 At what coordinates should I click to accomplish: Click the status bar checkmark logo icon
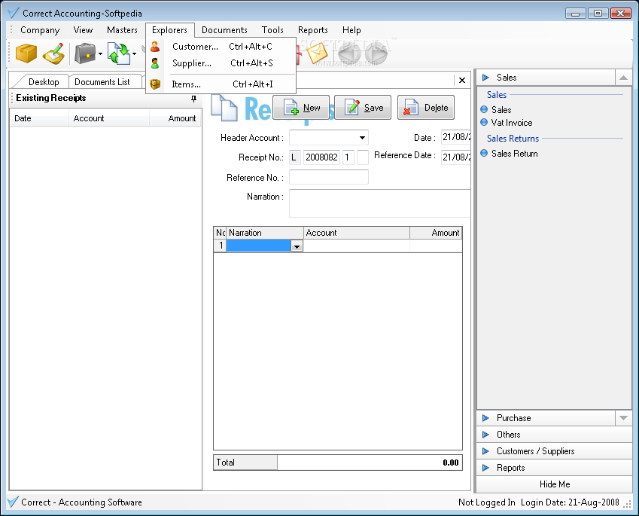pyautogui.click(x=13, y=502)
